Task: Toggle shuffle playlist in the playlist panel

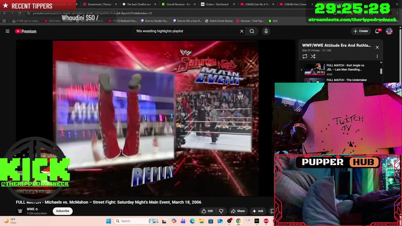Action: 313,56
